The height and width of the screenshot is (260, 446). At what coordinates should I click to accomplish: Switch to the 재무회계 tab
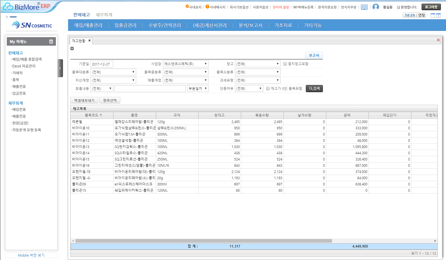(x=104, y=15)
